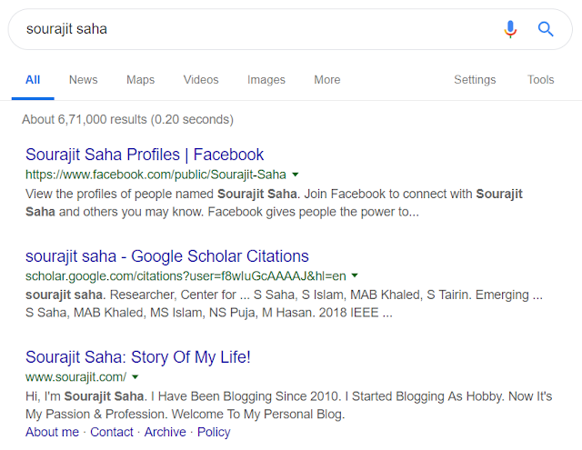
Task: Select the Images tab
Action: click(266, 80)
